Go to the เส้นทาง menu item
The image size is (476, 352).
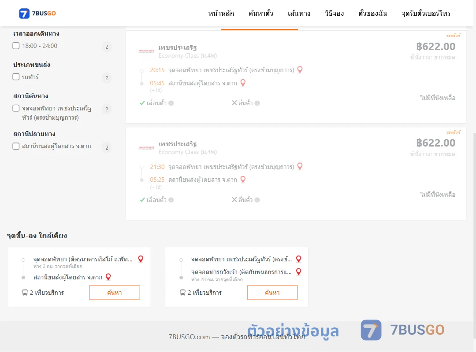[299, 13]
